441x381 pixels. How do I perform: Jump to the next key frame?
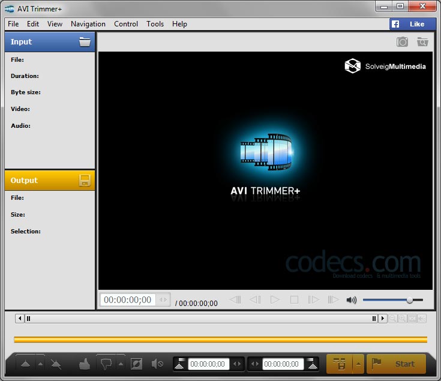coord(333,300)
